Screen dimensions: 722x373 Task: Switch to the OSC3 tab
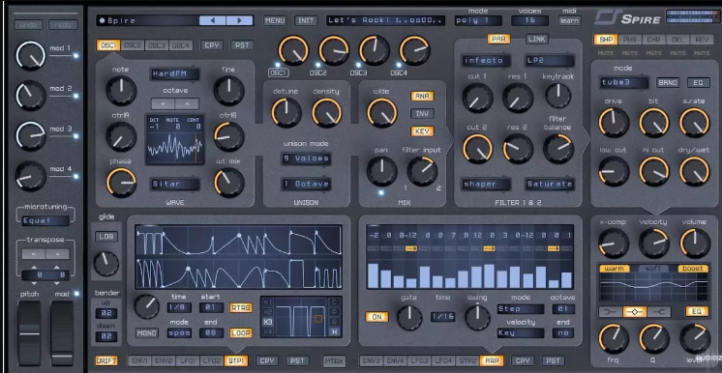tap(157, 45)
